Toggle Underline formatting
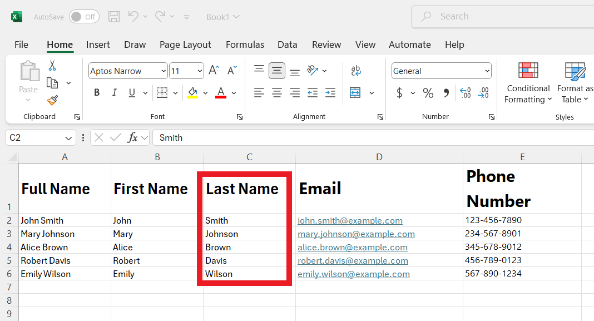Viewport: 594px width, 321px height. (132, 93)
